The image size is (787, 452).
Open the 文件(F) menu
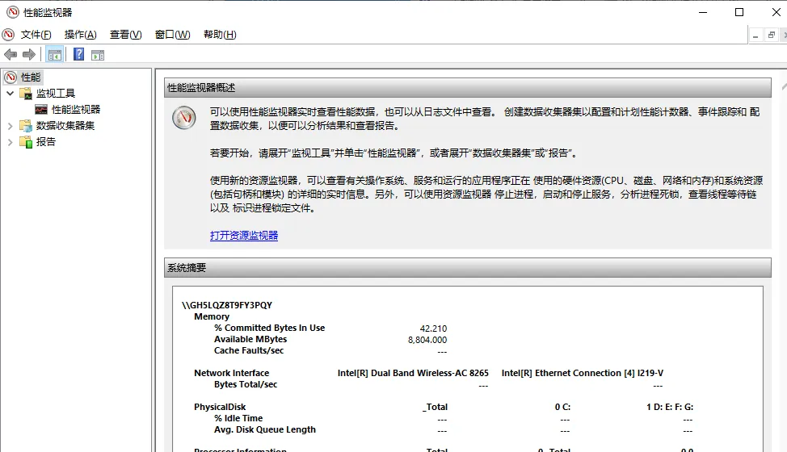36,35
